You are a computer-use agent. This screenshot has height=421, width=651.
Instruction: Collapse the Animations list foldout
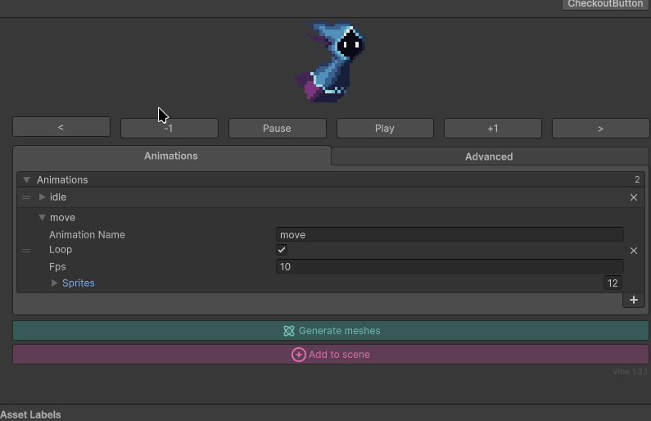click(x=26, y=180)
